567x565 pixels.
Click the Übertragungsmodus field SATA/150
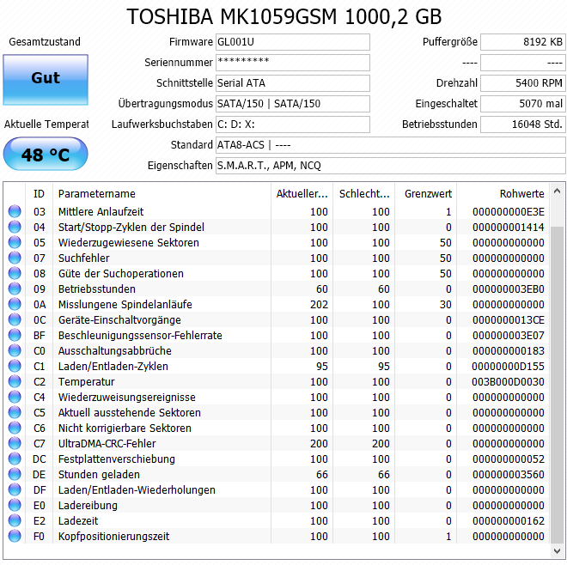coord(293,104)
